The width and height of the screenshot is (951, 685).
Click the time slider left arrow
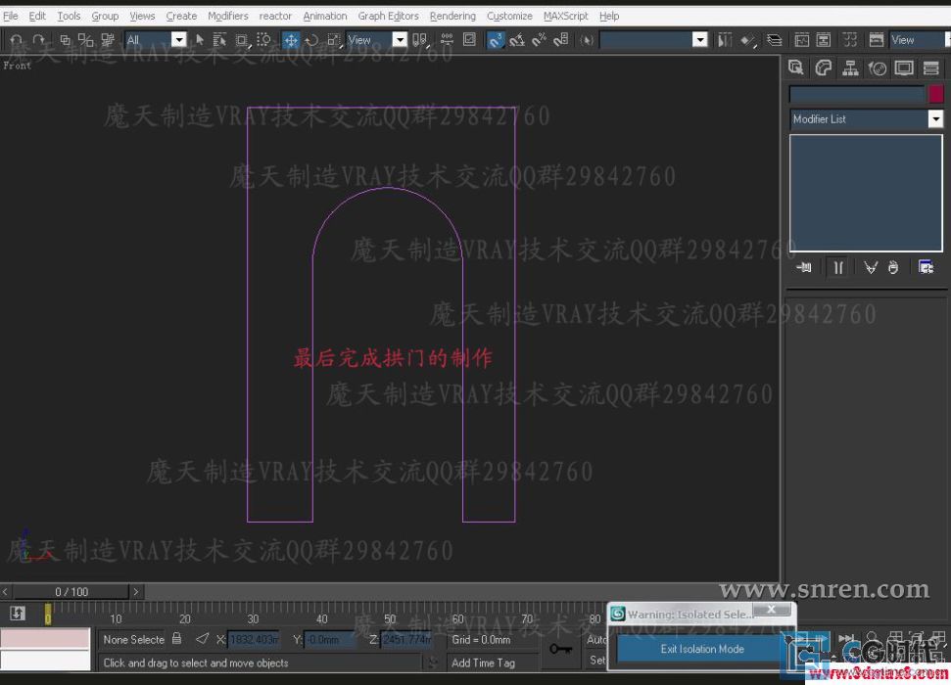tap(5, 591)
